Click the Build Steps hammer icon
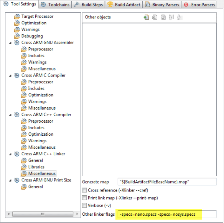This screenshot has width=224, height=223. point(77,5)
